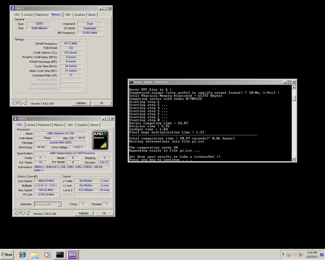The width and height of the screenshot is (325, 260).
Task: Open Mainboard tab in upper CPU-Z window
Action: pyautogui.click(x=42, y=15)
